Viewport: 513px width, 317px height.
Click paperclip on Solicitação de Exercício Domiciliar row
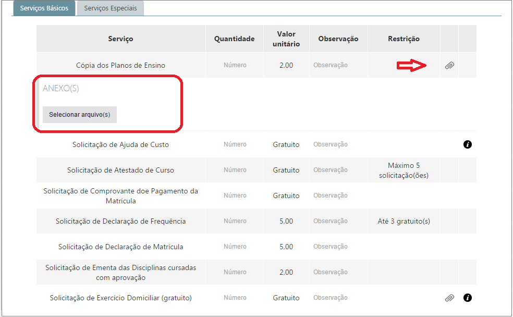[449, 297]
